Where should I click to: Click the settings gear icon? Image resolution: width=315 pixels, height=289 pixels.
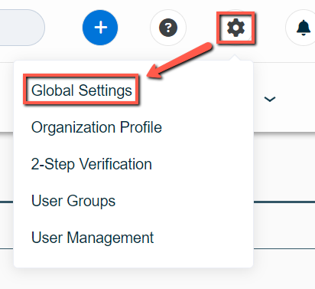235,28
